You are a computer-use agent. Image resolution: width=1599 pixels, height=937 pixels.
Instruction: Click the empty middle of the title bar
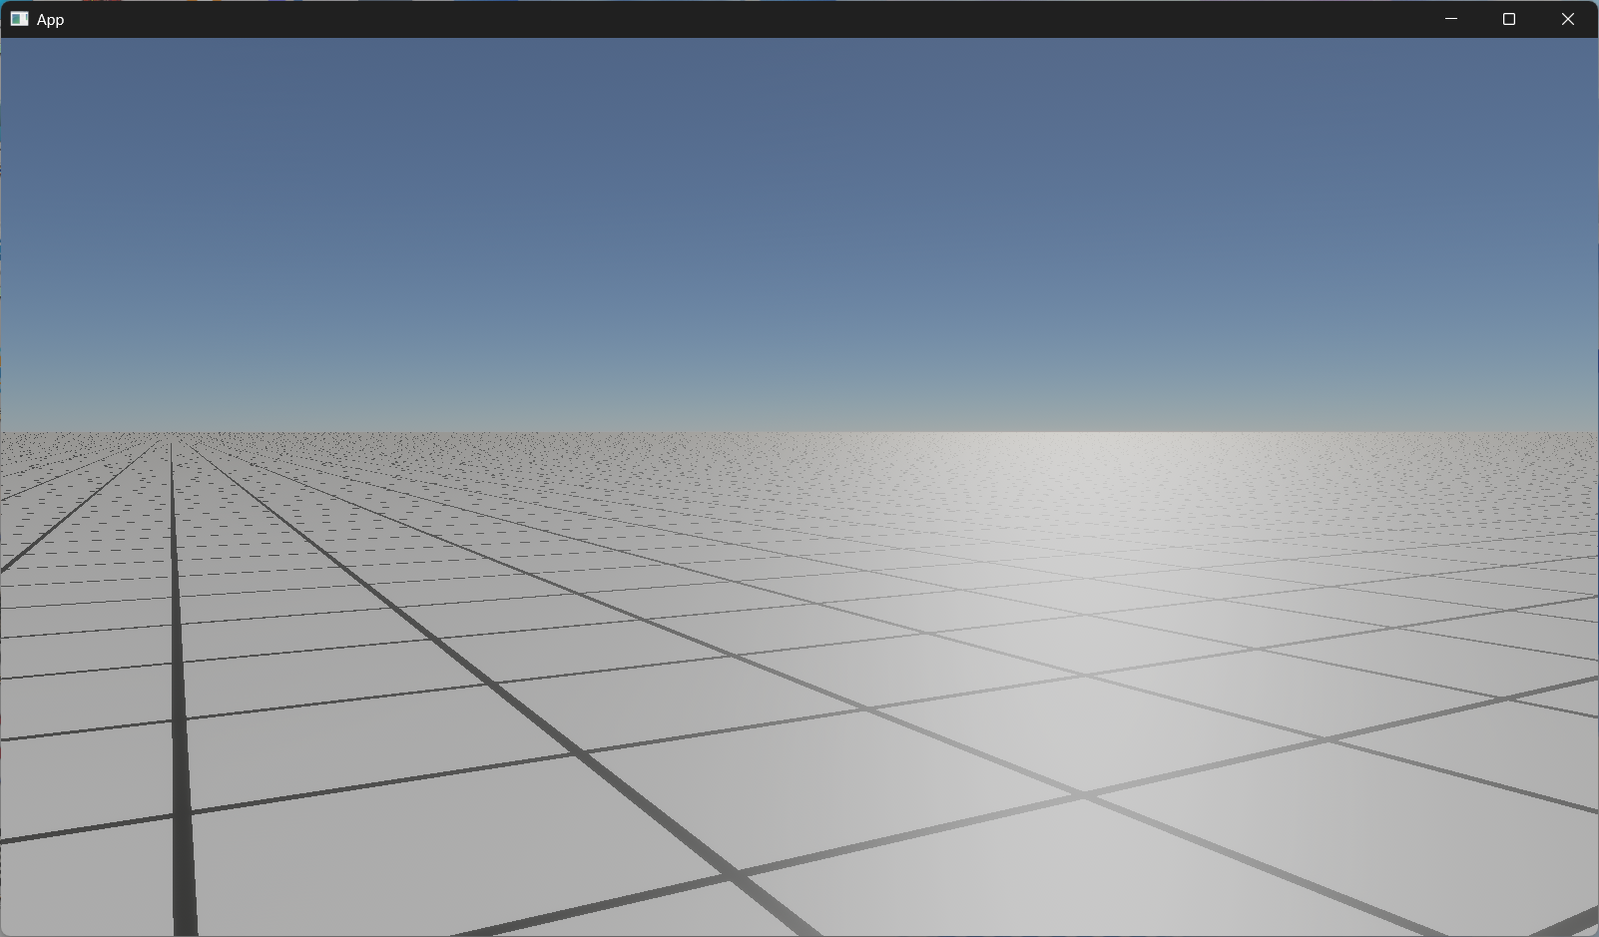[x=749, y=19]
